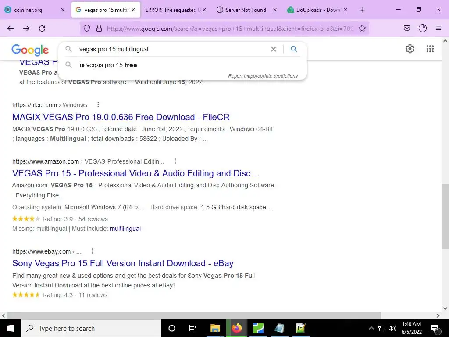Open the Save to Pocket button
Screen dimensions: 449x337
click(406, 28)
